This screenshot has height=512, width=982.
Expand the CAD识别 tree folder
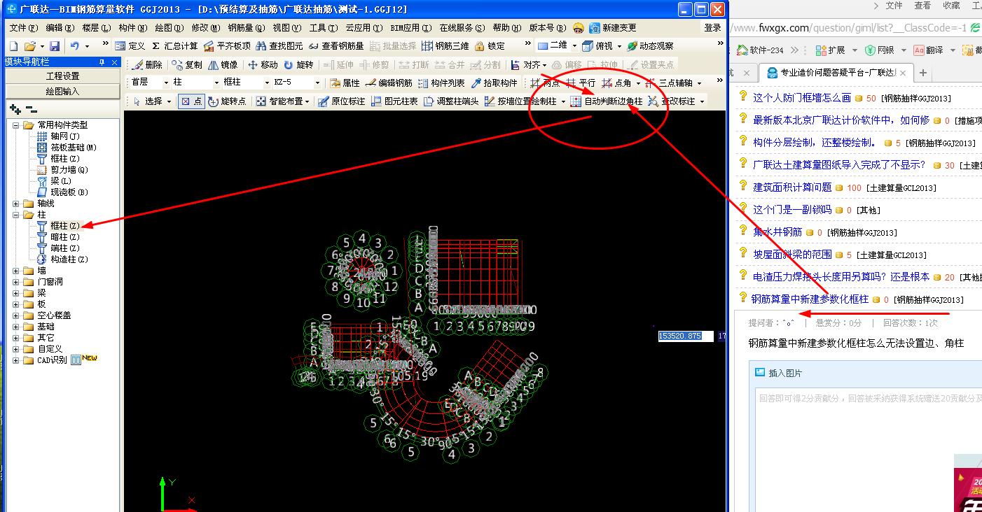[16, 360]
